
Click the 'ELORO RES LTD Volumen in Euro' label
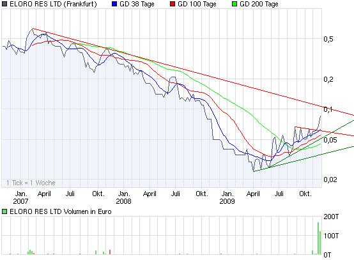pos(61,211)
